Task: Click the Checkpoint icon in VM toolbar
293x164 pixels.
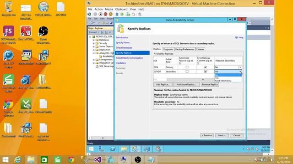Action: (x=128, y=14)
